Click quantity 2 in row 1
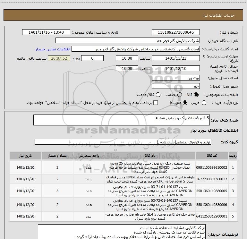The image size is (247, 239). [x=57, y=167]
